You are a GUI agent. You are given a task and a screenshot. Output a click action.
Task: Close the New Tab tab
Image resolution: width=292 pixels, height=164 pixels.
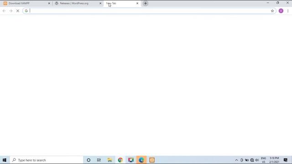coord(137,3)
